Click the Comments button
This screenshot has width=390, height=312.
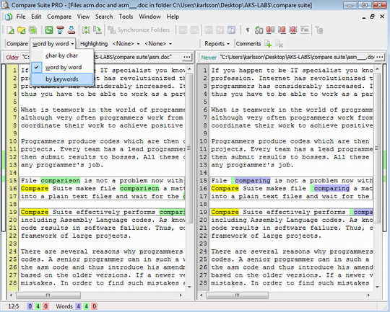tap(248, 44)
